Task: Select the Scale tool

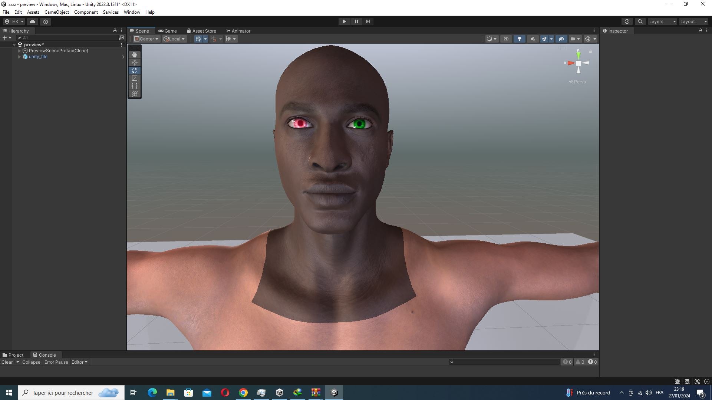Action: click(x=135, y=78)
